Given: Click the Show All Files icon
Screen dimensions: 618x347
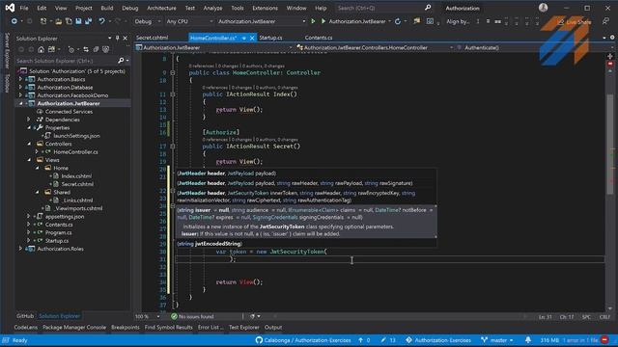Looking at the screenshot, I should 105,49.
